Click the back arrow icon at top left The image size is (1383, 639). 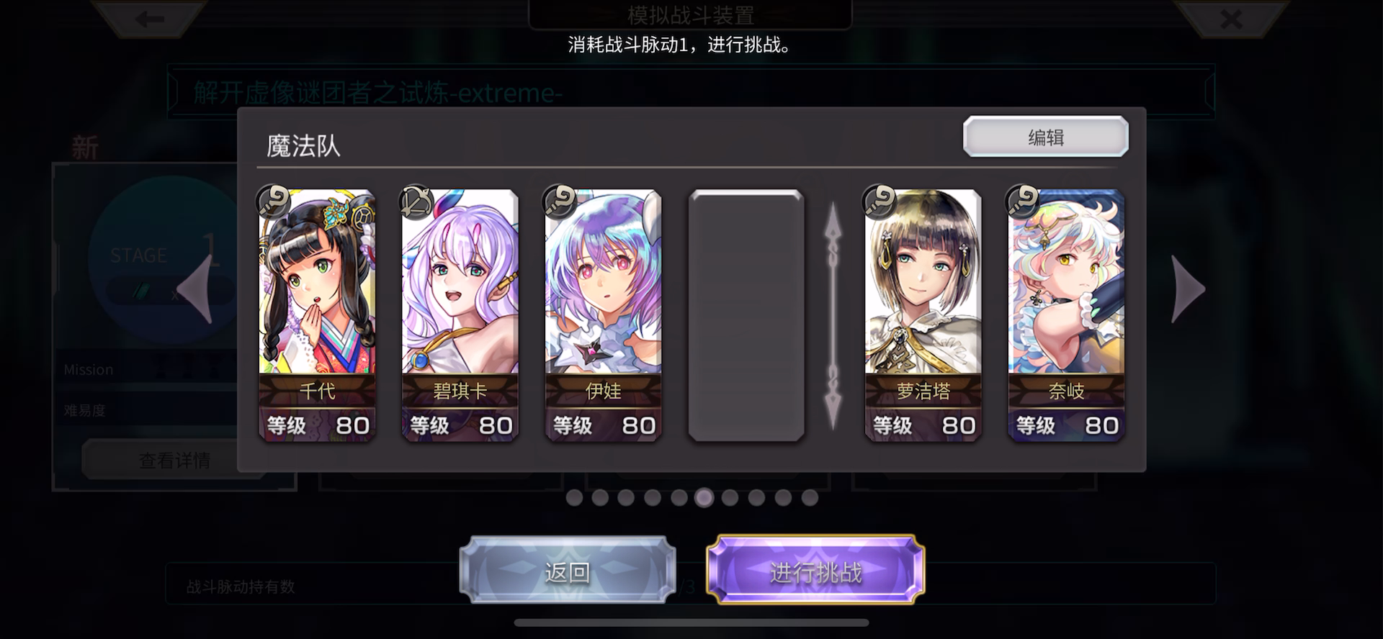[x=149, y=19]
